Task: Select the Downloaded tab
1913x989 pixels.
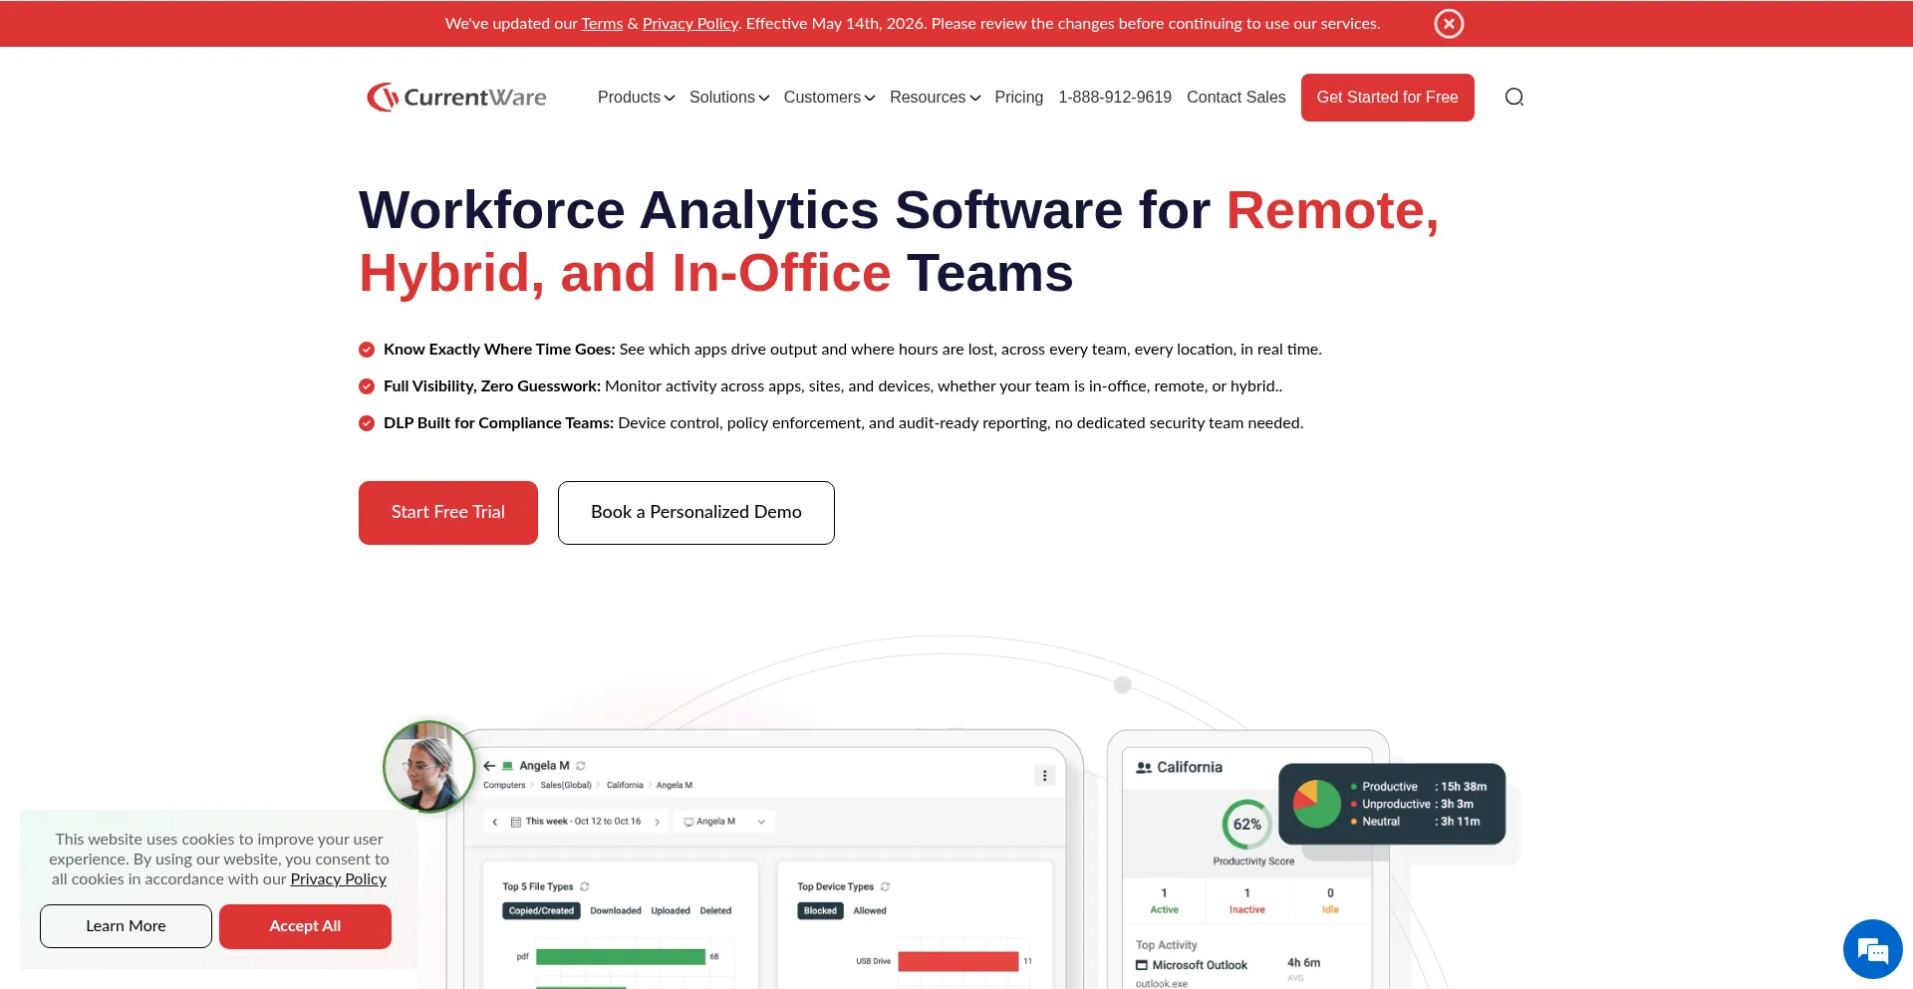Action: click(x=616, y=910)
